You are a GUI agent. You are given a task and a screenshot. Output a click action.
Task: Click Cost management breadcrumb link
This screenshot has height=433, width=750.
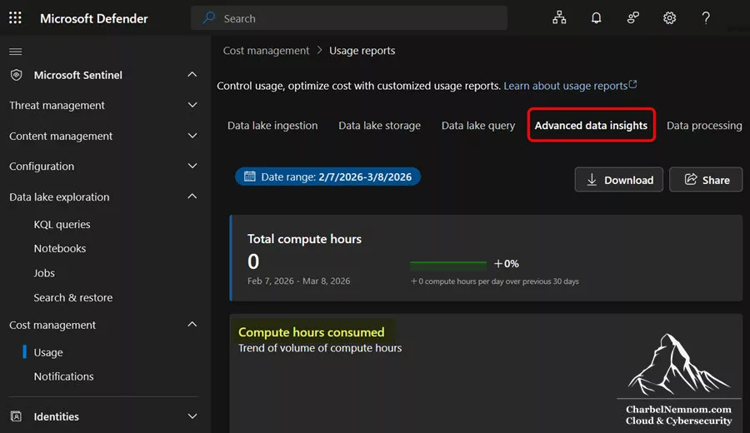click(266, 51)
